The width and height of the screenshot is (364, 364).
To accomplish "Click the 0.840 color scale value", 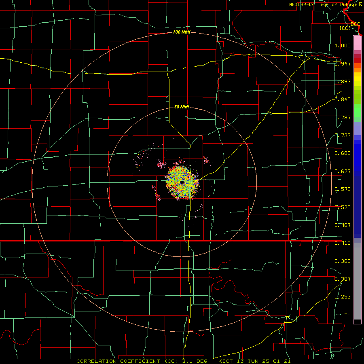I will coord(343,99).
